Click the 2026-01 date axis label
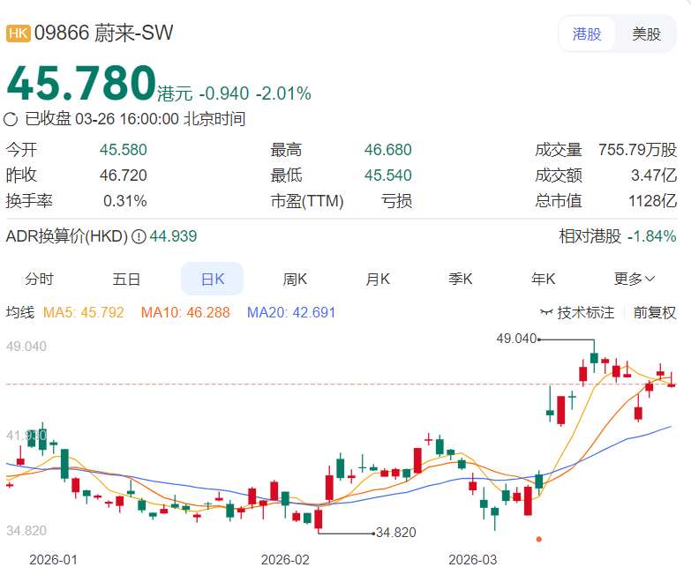Image resolution: width=691 pixels, height=582 pixels. [53, 560]
